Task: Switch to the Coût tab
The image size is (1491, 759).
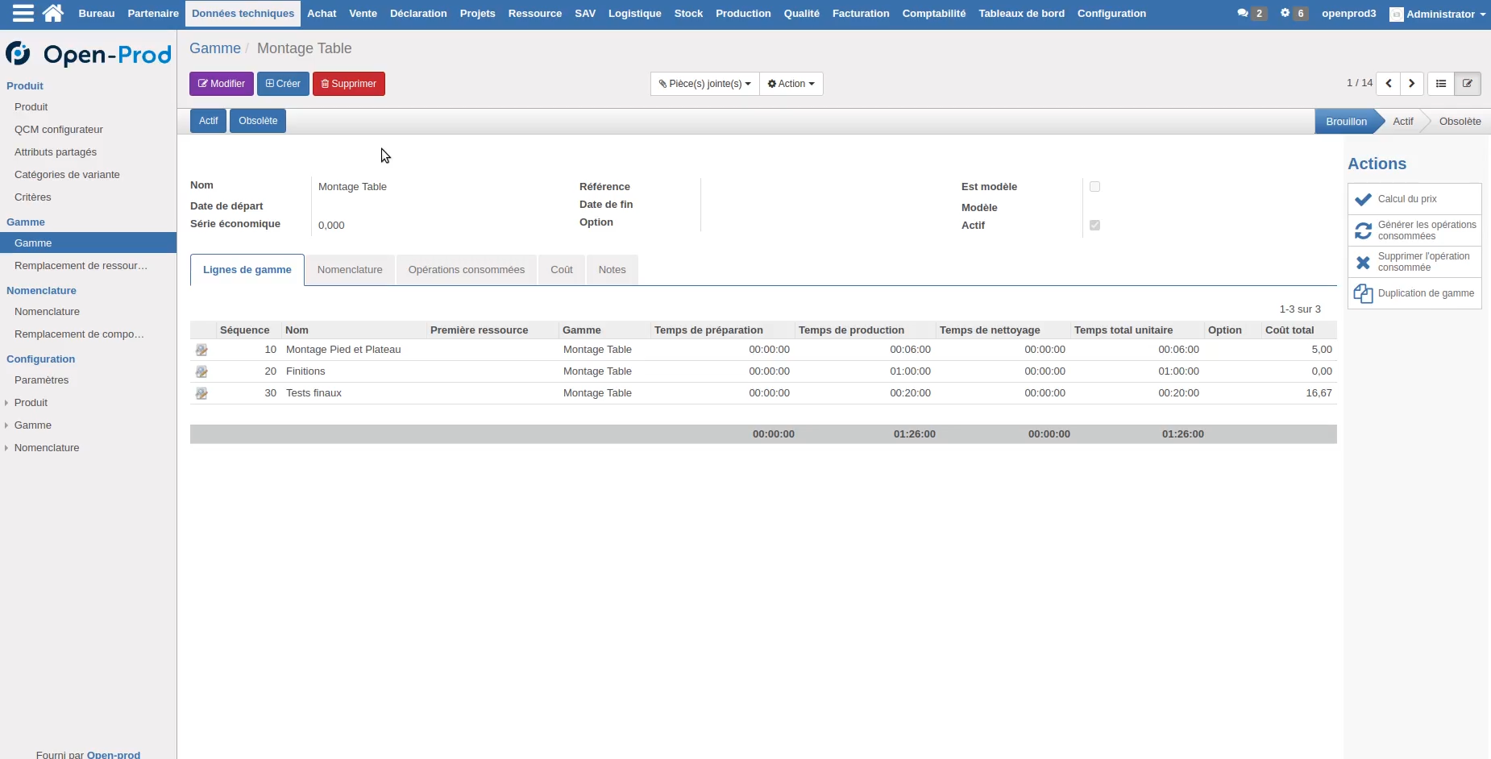Action: (x=562, y=270)
